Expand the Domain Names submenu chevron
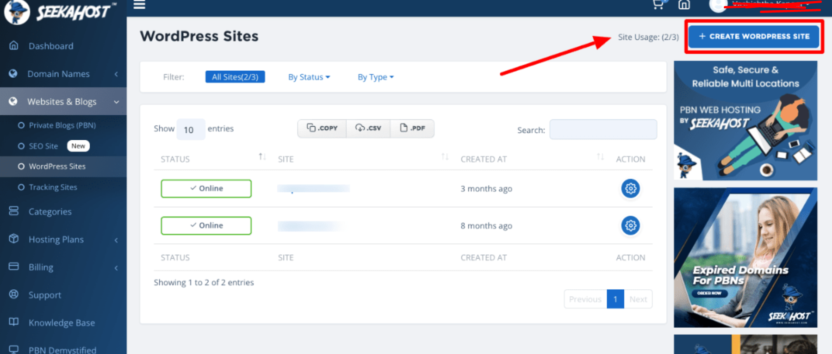Image resolution: width=832 pixels, height=354 pixels. pyautogui.click(x=116, y=74)
